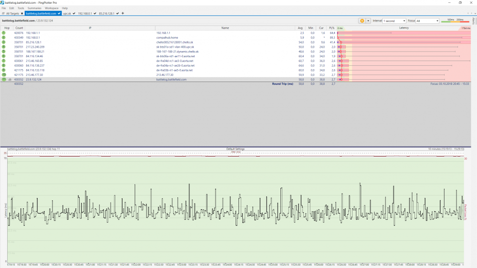
Task: Click the checkmark on the 192.168.0.1 tab
Action: 95,13
